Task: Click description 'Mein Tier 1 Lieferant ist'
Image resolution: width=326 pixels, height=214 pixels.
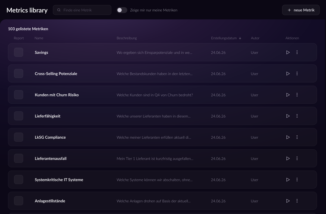Action: 155,158
